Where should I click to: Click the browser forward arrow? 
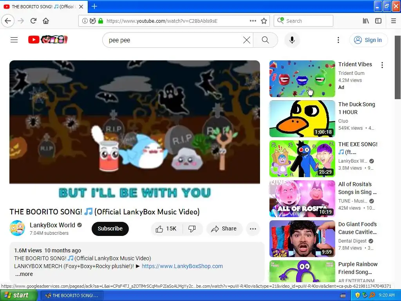pyautogui.click(x=21, y=21)
